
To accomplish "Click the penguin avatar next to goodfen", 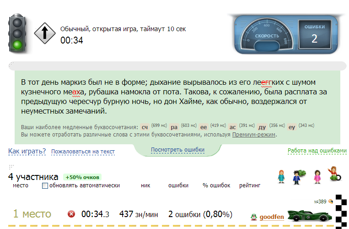I will [253, 217].
